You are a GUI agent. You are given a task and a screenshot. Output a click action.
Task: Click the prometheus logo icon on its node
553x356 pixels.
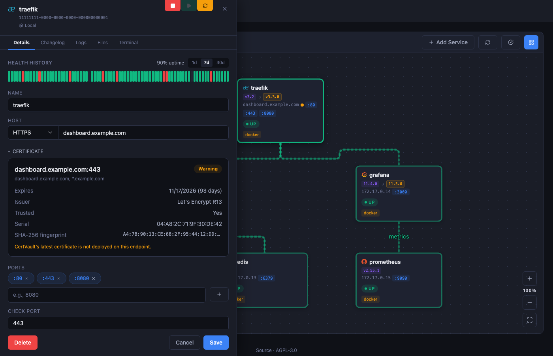click(x=364, y=262)
